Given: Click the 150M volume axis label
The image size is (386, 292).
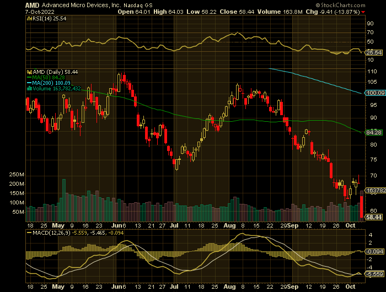Looking at the screenshot, I should click(x=17, y=193).
